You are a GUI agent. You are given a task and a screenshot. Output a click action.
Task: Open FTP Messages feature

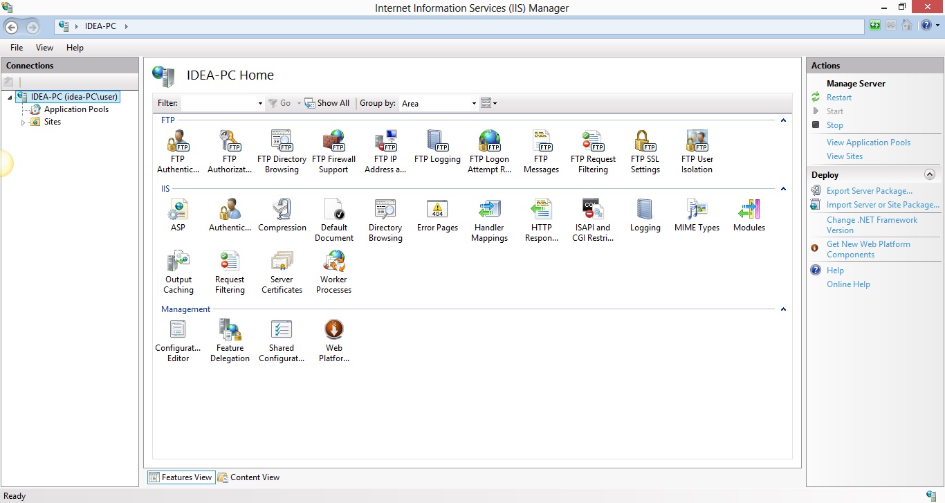(x=541, y=152)
